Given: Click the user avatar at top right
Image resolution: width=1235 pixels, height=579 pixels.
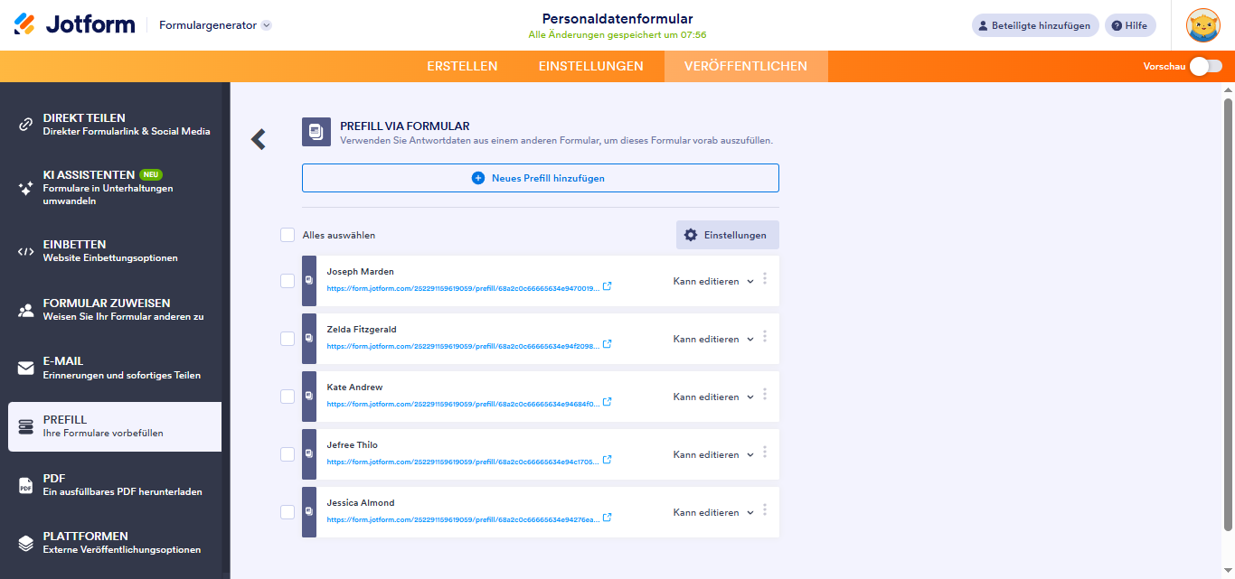Looking at the screenshot, I should (x=1202, y=25).
